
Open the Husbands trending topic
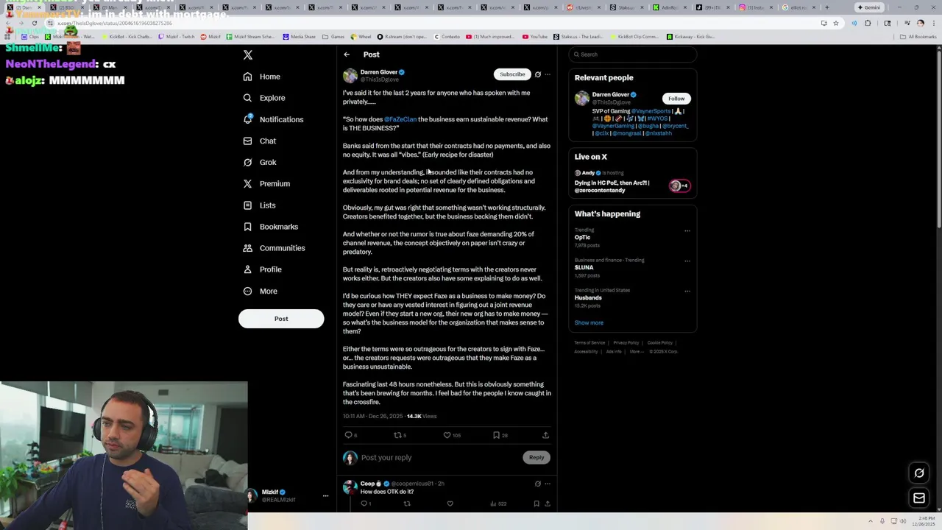pyautogui.click(x=588, y=297)
